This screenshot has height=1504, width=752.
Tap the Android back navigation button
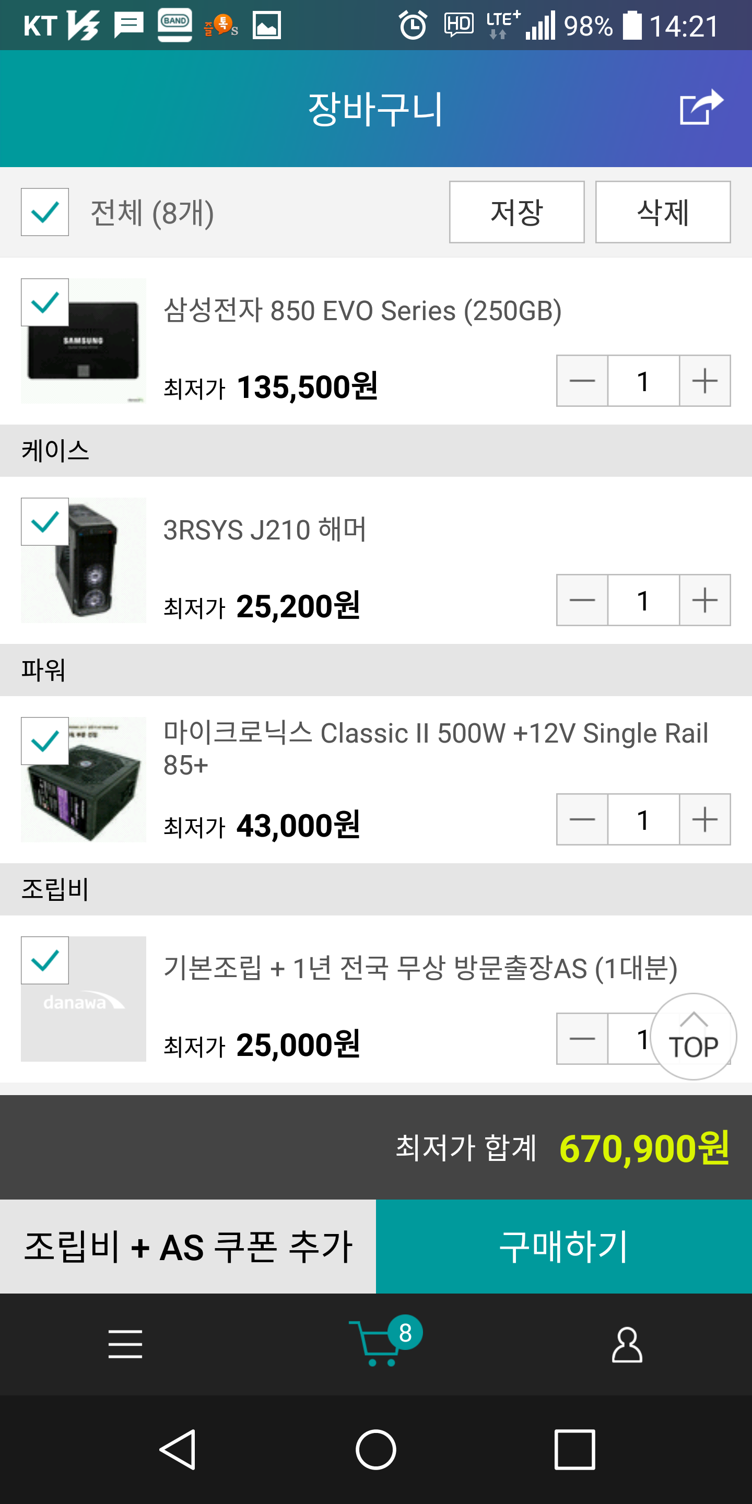tap(177, 1449)
